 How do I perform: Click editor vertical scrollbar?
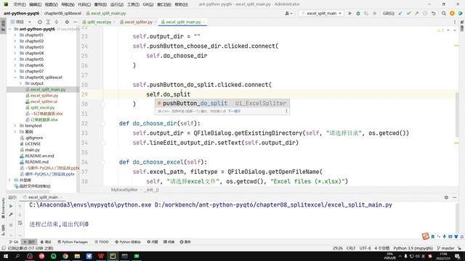457,114
